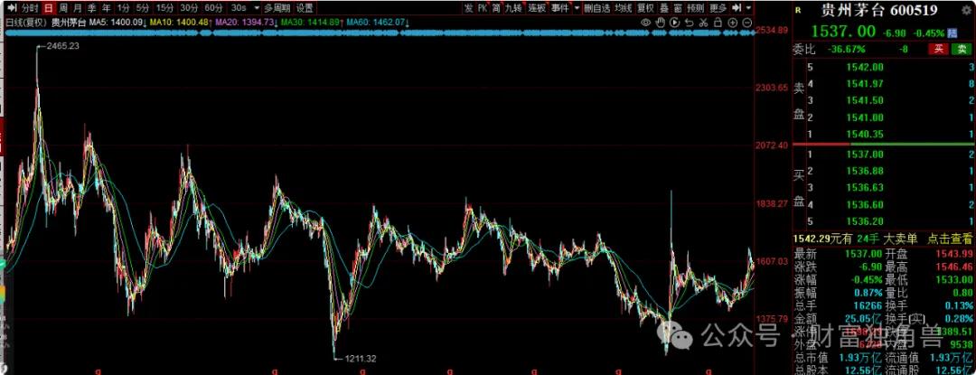This screenshot has width=976, height=375.
Task: Click the 2465.23 high price marker
Action: coord(61,46)
